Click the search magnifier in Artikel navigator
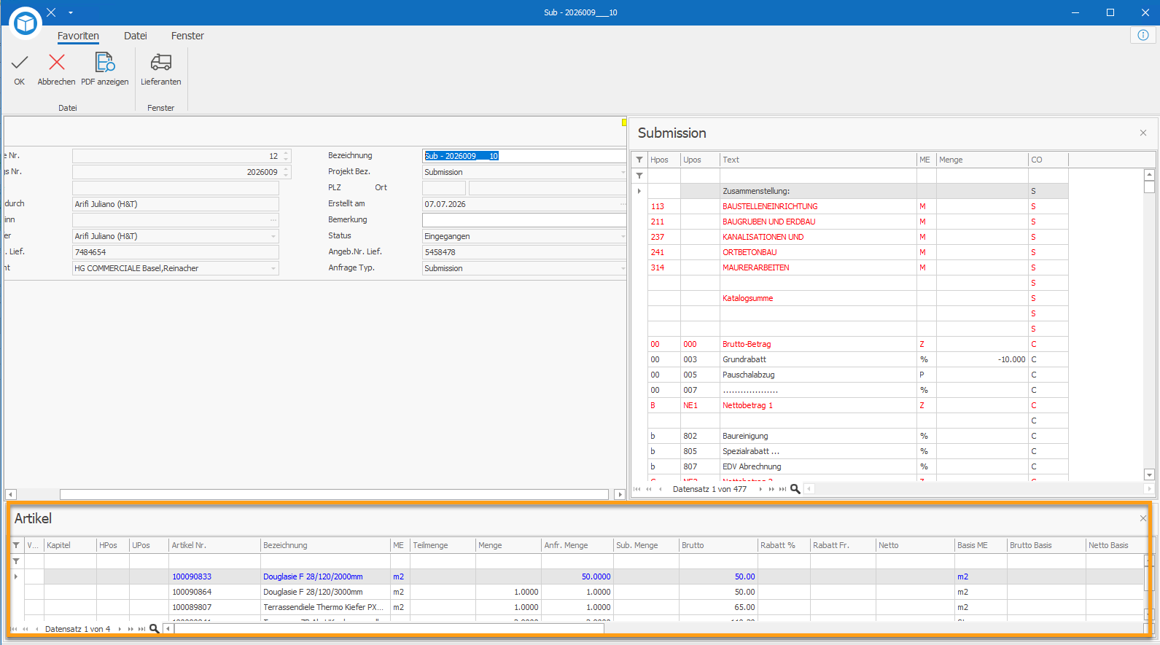This screenshot has width=1160, height=645. tap(154, 628)
